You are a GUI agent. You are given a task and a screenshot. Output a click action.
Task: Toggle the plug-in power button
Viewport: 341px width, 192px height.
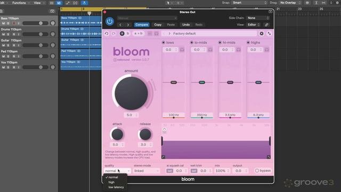[110, 21]
